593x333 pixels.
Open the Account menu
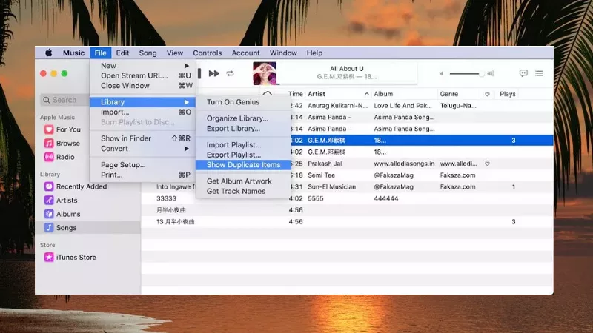point(246,53)
